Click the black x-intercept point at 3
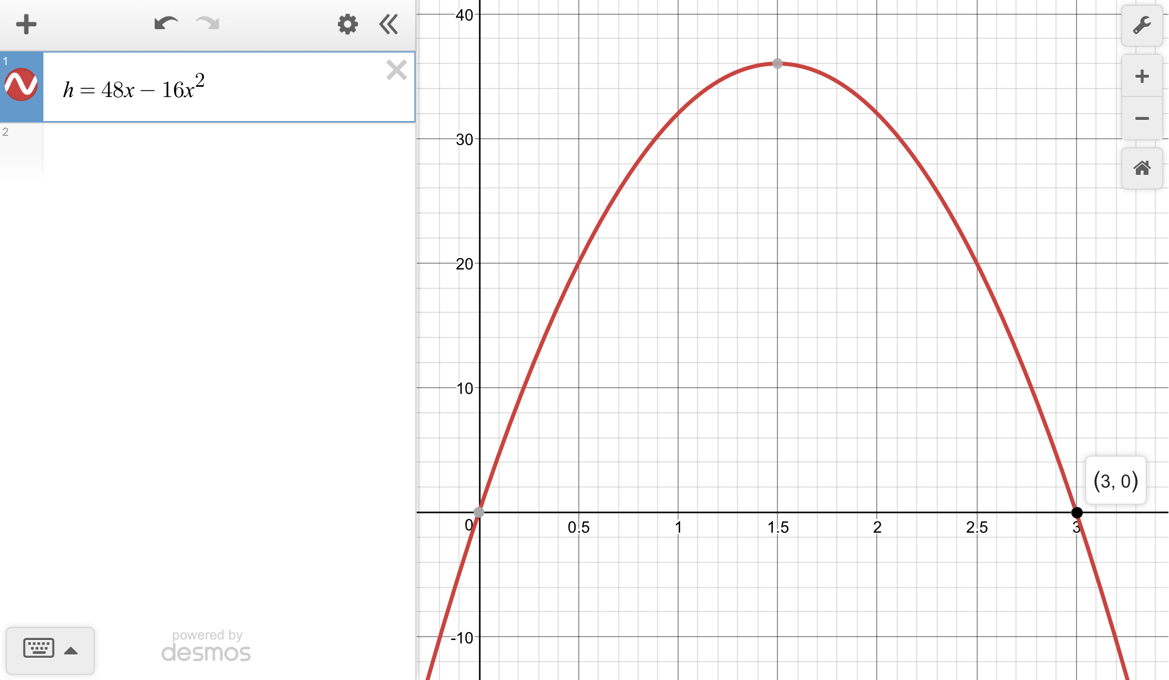This screenshot has height=680, width=1169. 1077,512
